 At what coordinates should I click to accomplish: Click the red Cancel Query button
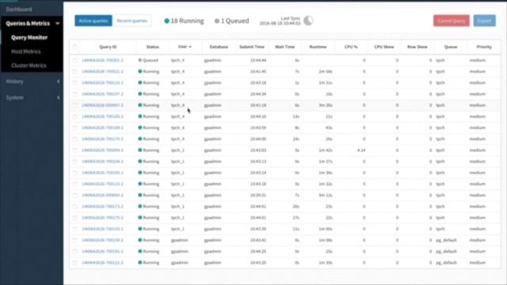point(452,21)
